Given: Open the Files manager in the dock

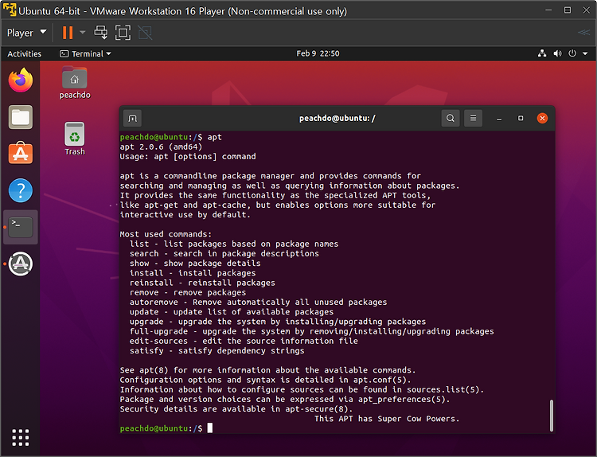Looking at the screenshot, I should click(x=21, y=117).
